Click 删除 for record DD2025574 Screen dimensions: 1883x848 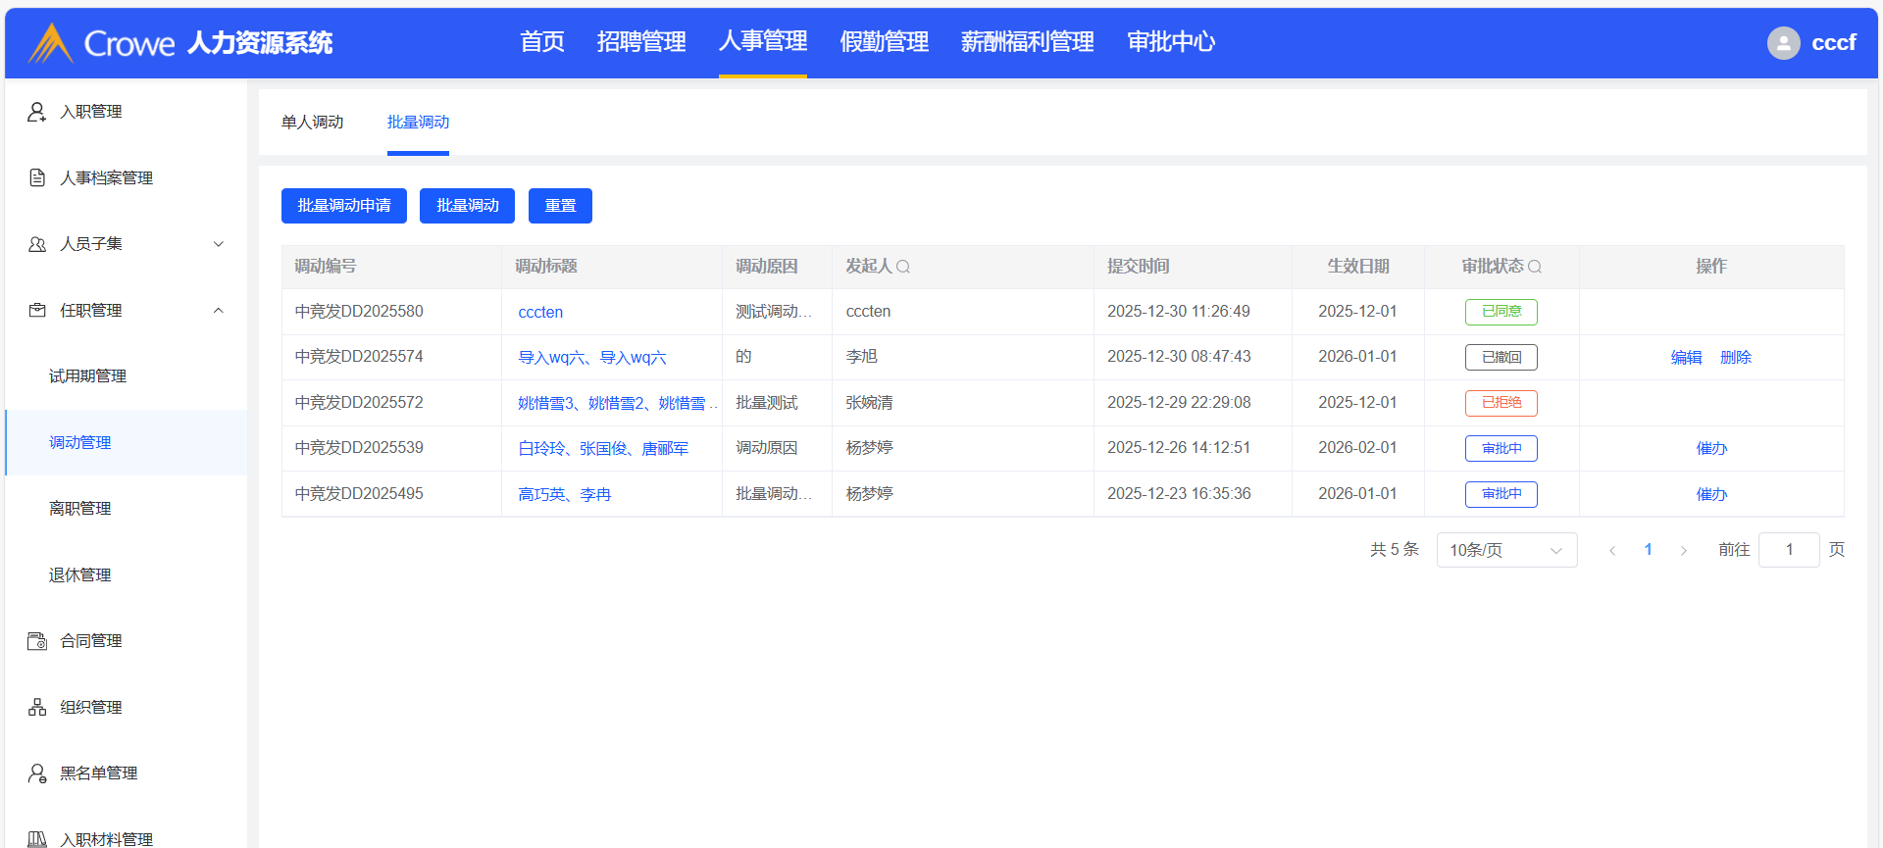pyautogui.click(x=1735, y=358)
